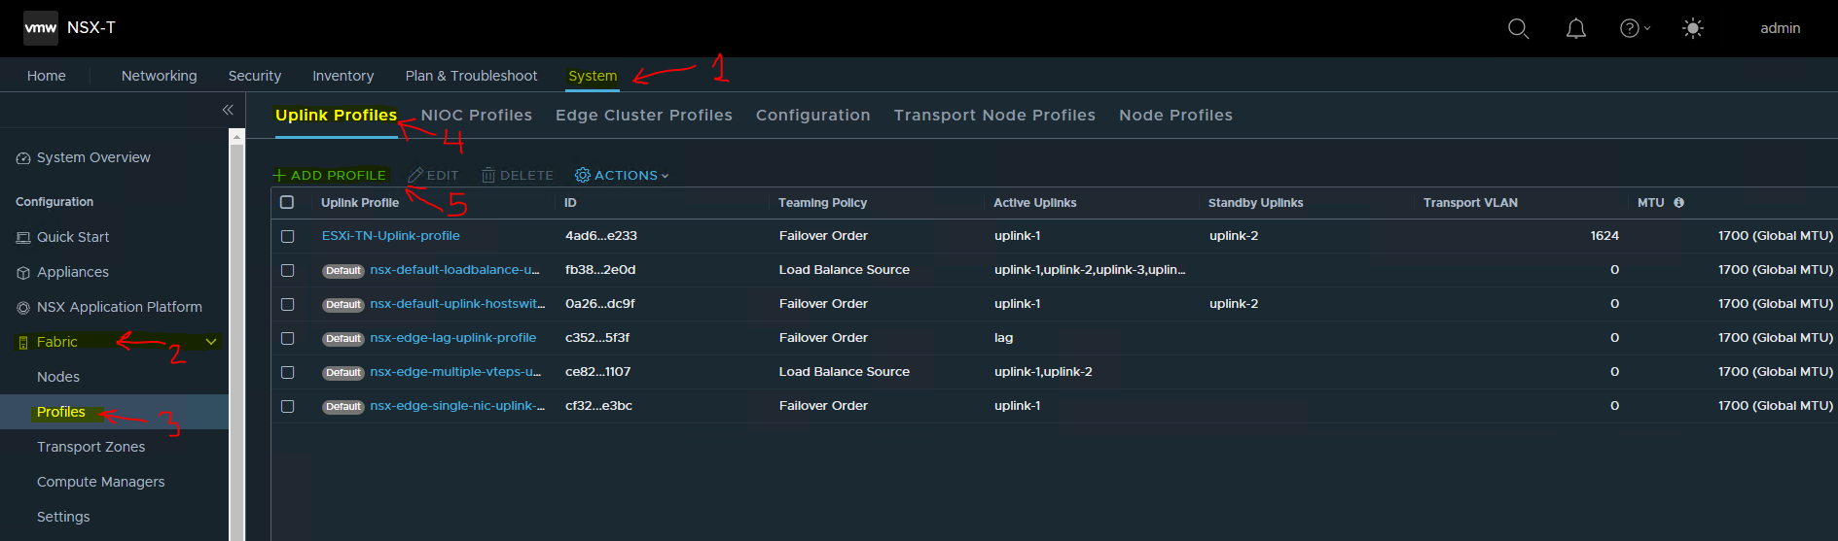Open the help question mark menu
The image size is (1838, 541).
[1635, 28]
